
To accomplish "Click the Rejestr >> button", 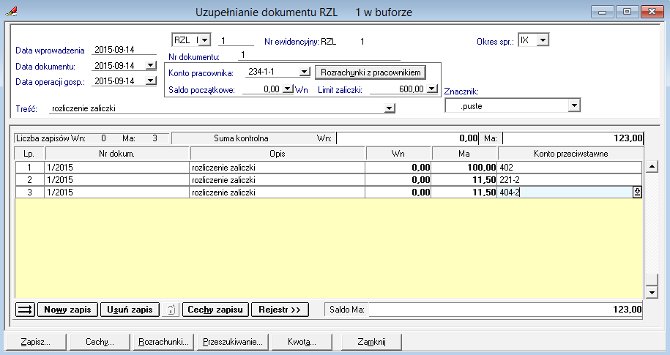I will 280,310.
